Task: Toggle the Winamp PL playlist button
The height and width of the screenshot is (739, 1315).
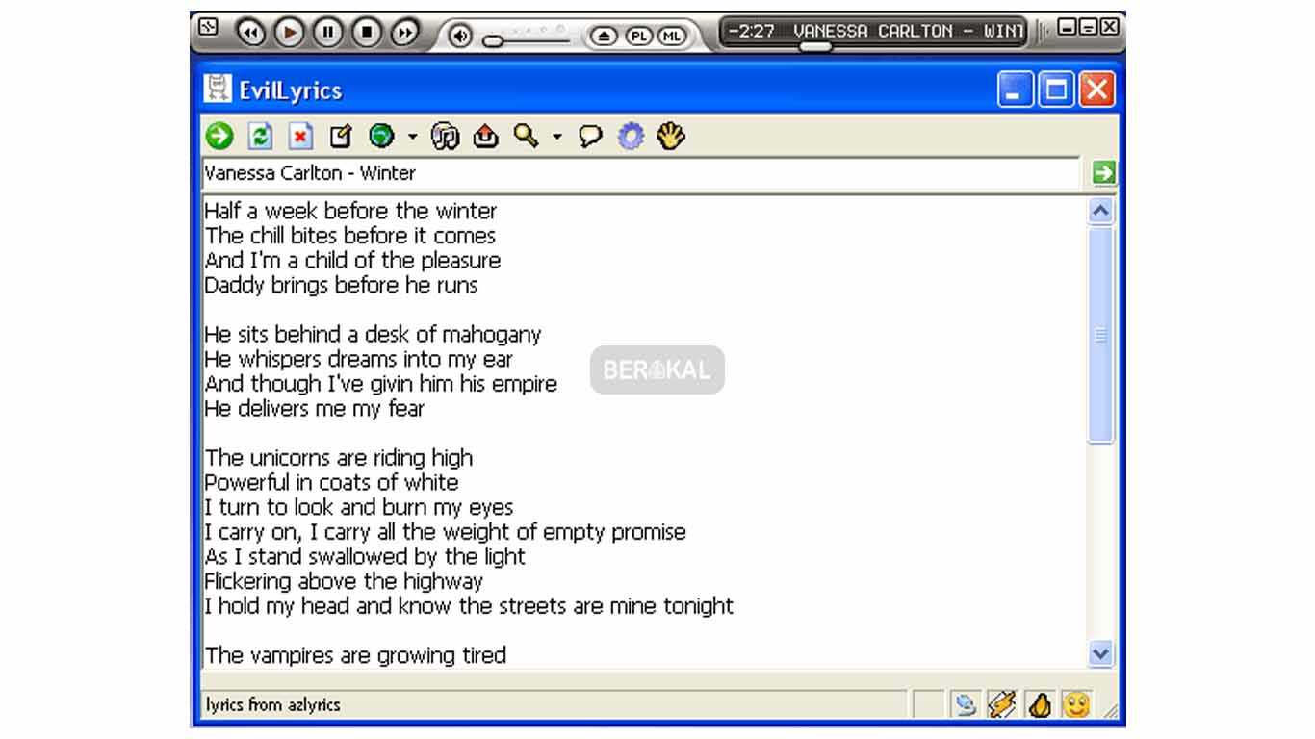Action: 637,37
